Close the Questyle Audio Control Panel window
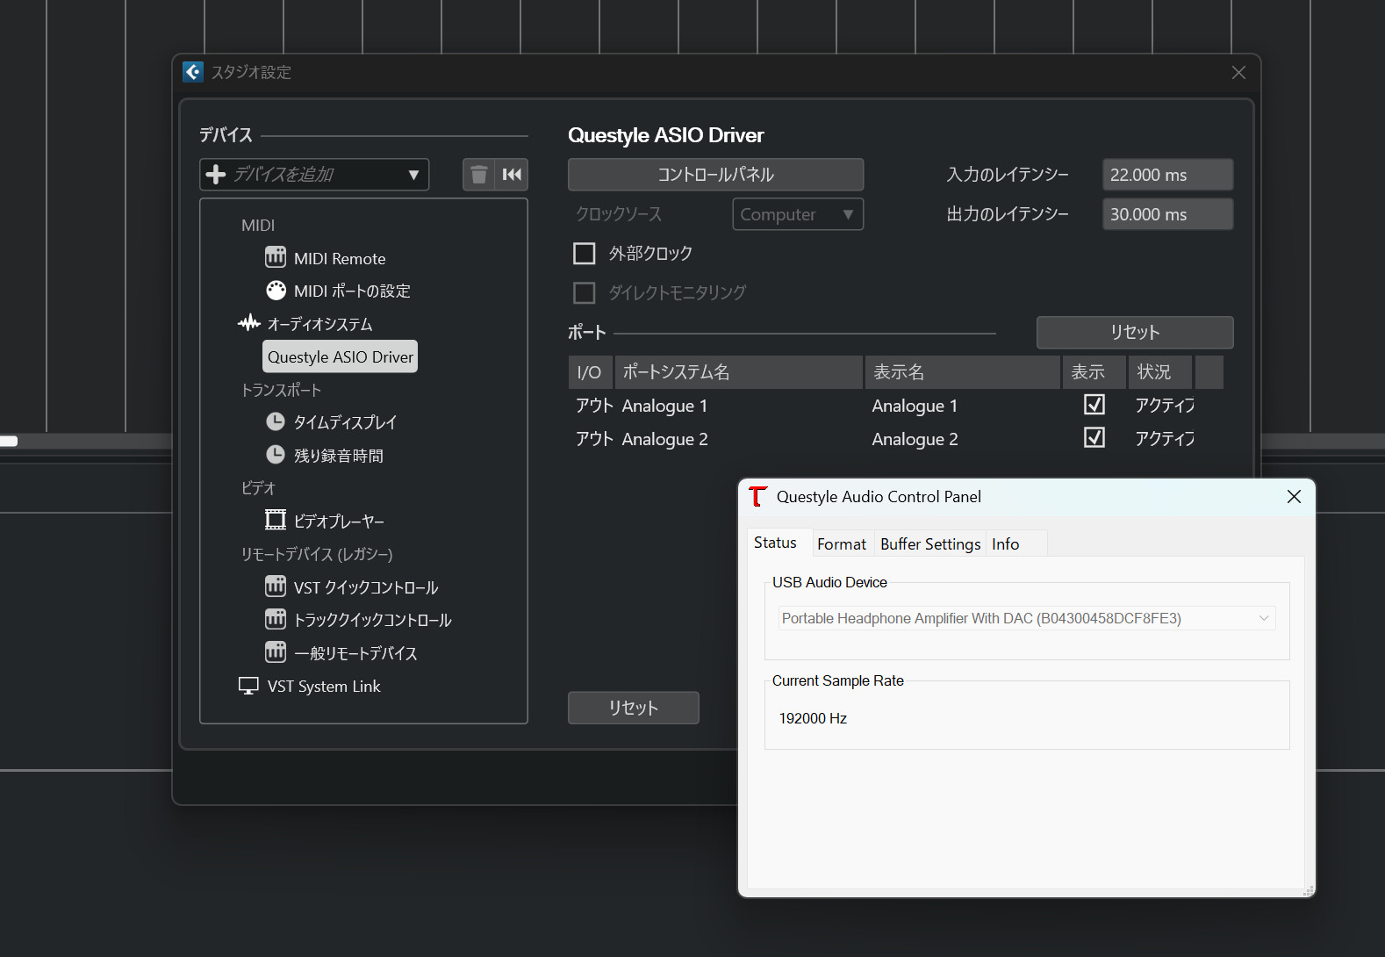The image size is (1385, 957). pos(1293,497)
